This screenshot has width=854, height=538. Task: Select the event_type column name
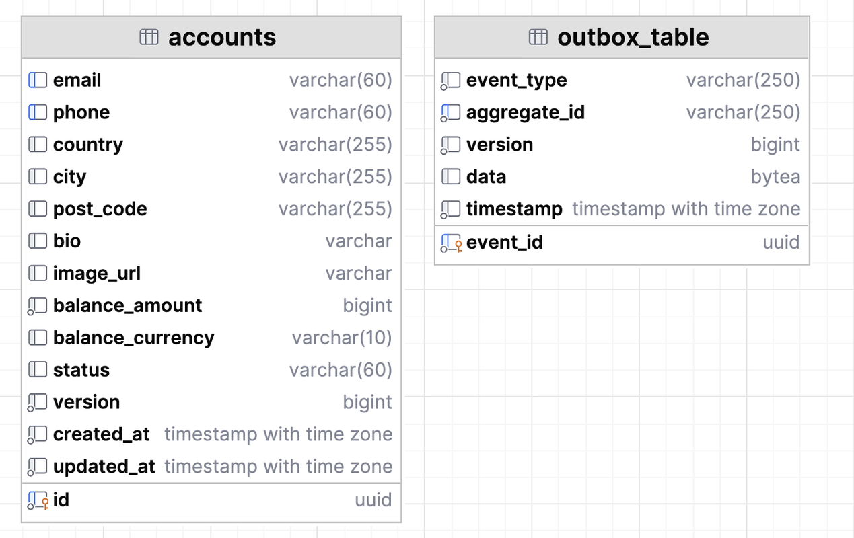pos(516,80)
